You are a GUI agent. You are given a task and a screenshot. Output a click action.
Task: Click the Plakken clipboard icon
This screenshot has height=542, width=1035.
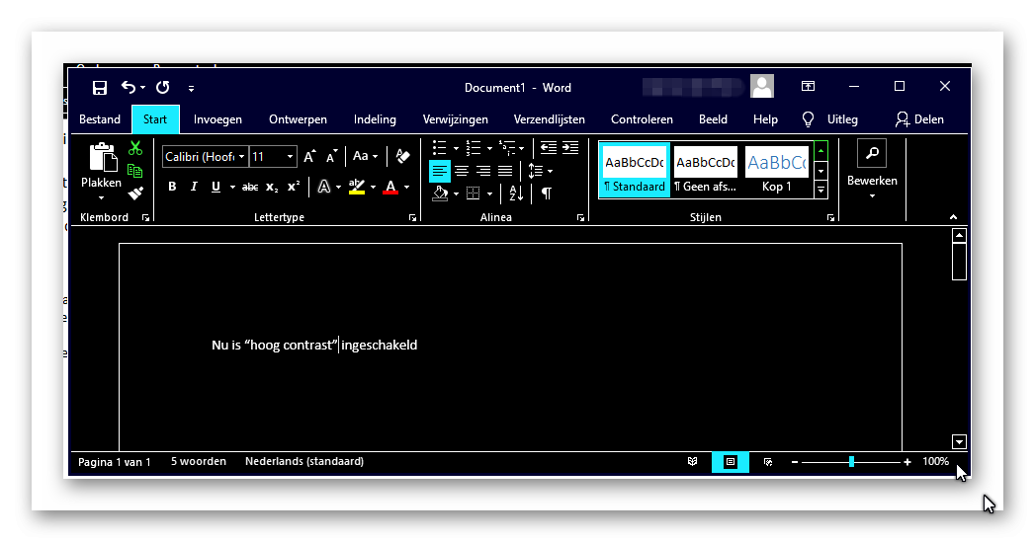tap(102, 157)
